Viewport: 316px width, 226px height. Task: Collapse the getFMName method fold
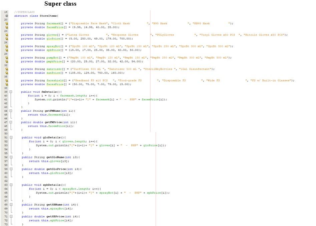[x=11, y=111]
